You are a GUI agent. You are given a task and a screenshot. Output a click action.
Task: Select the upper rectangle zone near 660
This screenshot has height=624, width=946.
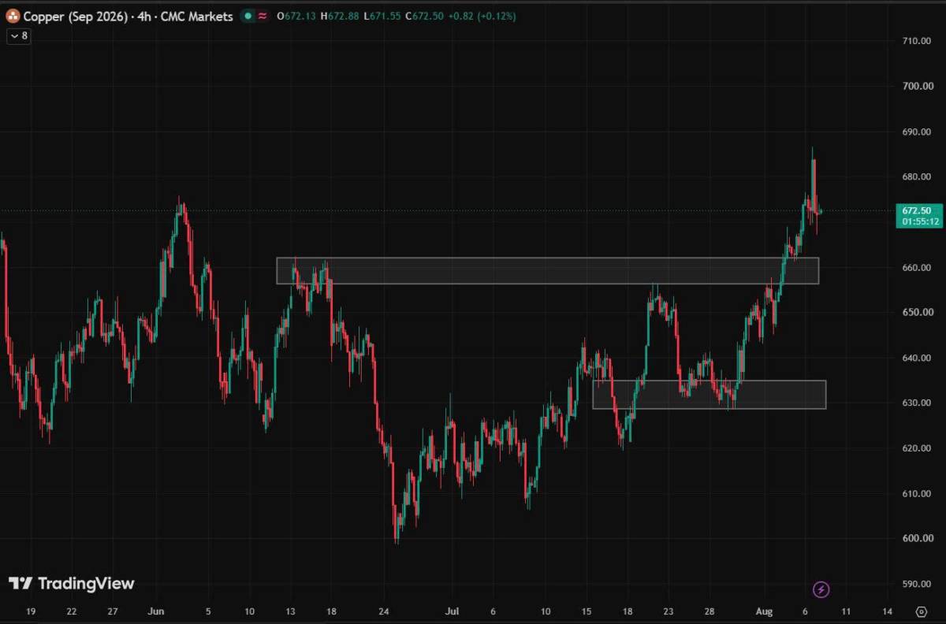pyautogui.click(x=547, y=270)
